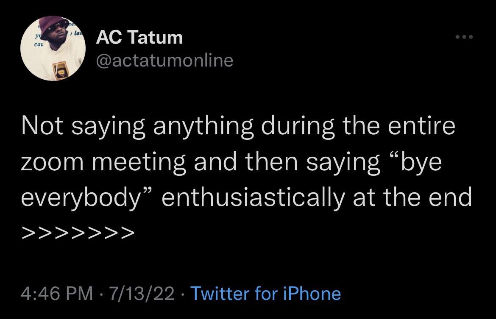Image resolution: width=496 pixels, height=319 pixels.
Task: Click the 4:46 PM timestamp
Action: coord(57,294)
